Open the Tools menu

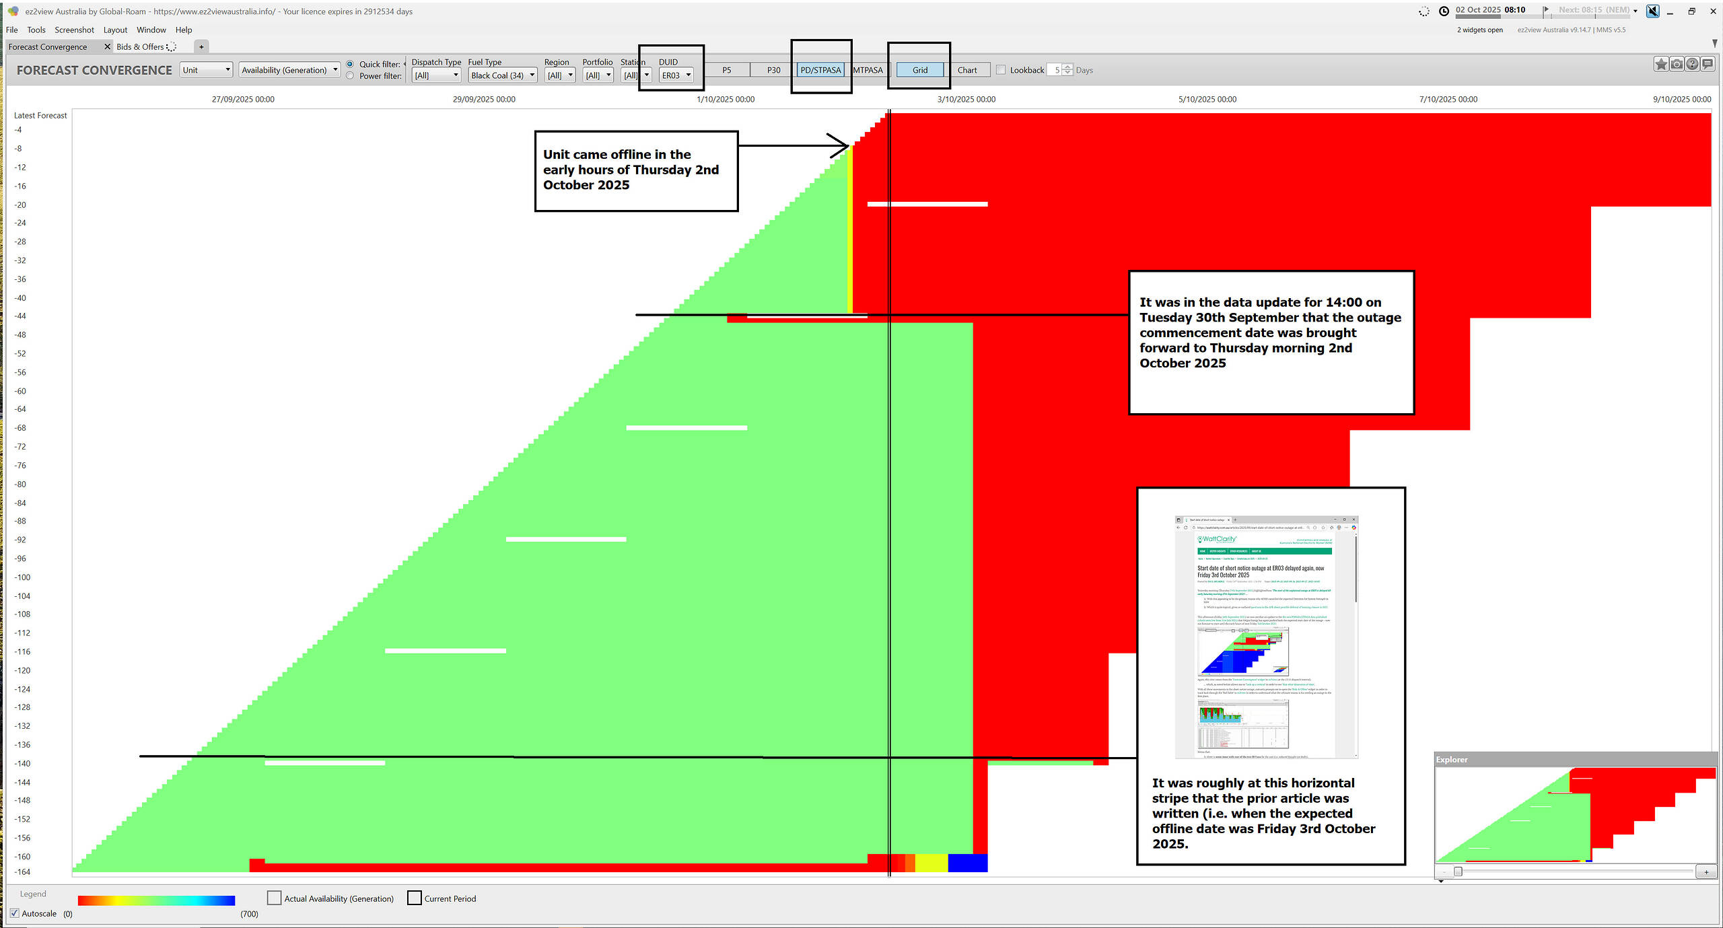[36, 30]
